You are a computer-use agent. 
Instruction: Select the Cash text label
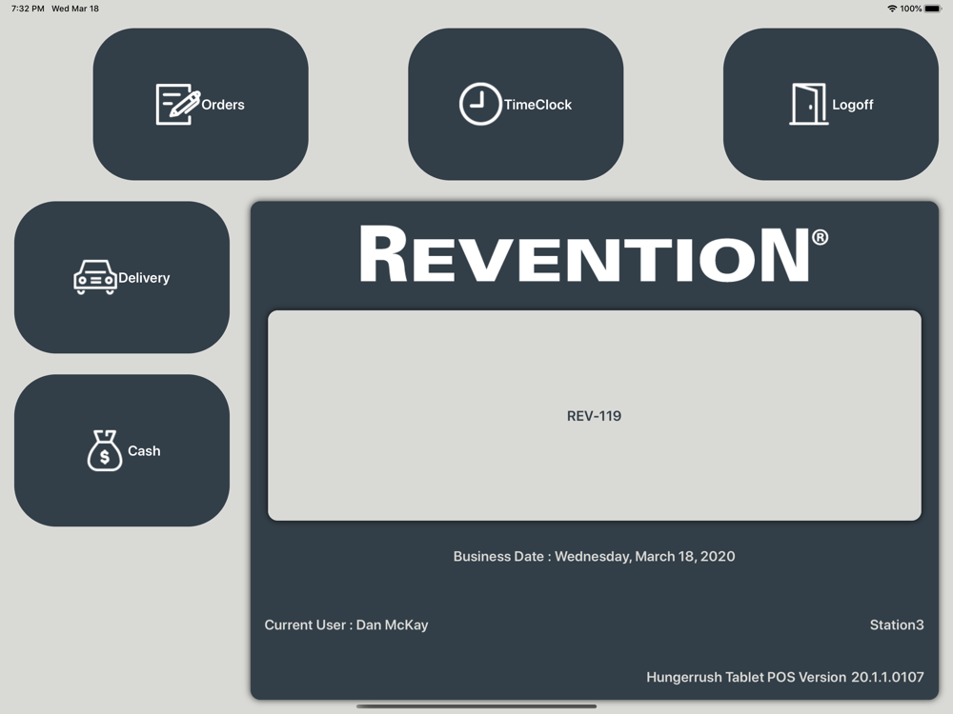coord(144,451)
